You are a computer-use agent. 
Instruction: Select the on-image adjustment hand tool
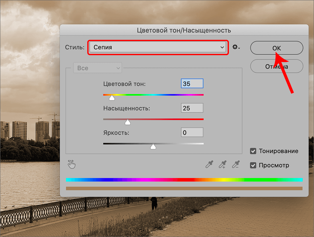point(72,164)
